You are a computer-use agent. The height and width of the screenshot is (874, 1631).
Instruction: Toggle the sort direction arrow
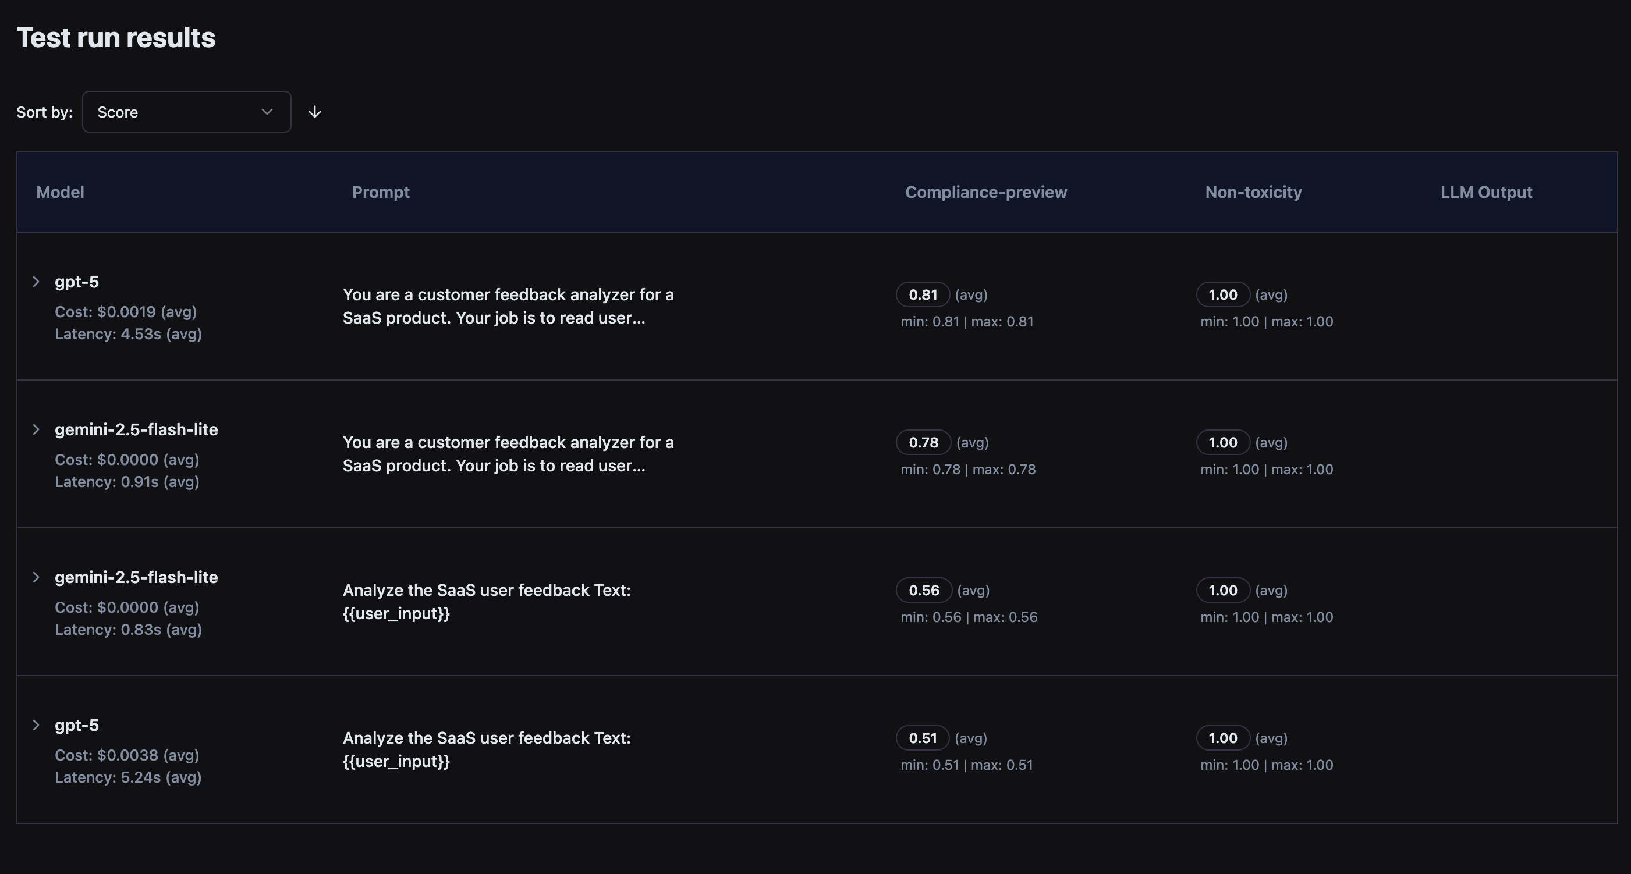pyautogui.click(x=315, y=112)
